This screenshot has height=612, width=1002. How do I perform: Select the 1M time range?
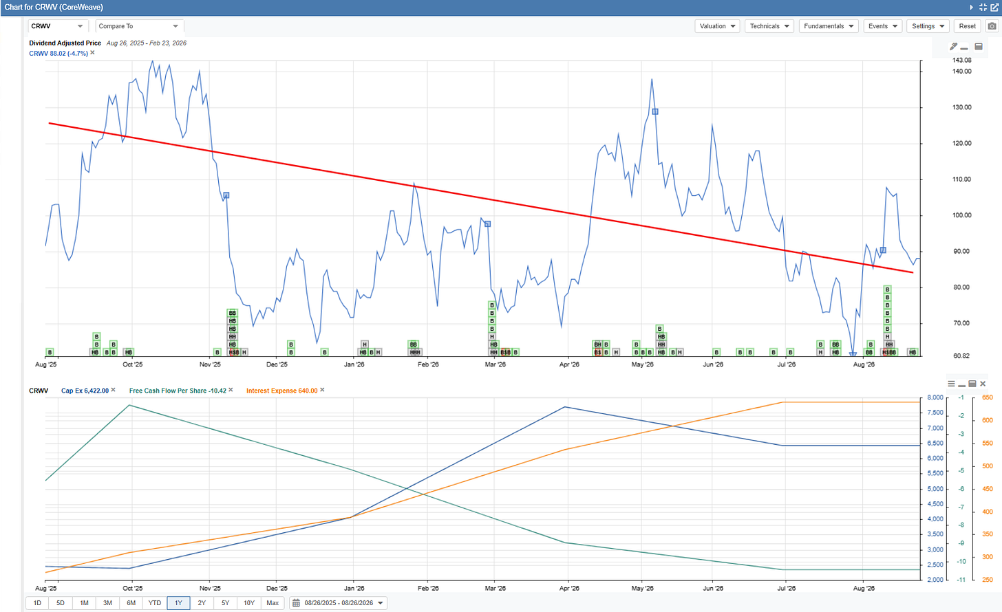[x=84, y=603]
